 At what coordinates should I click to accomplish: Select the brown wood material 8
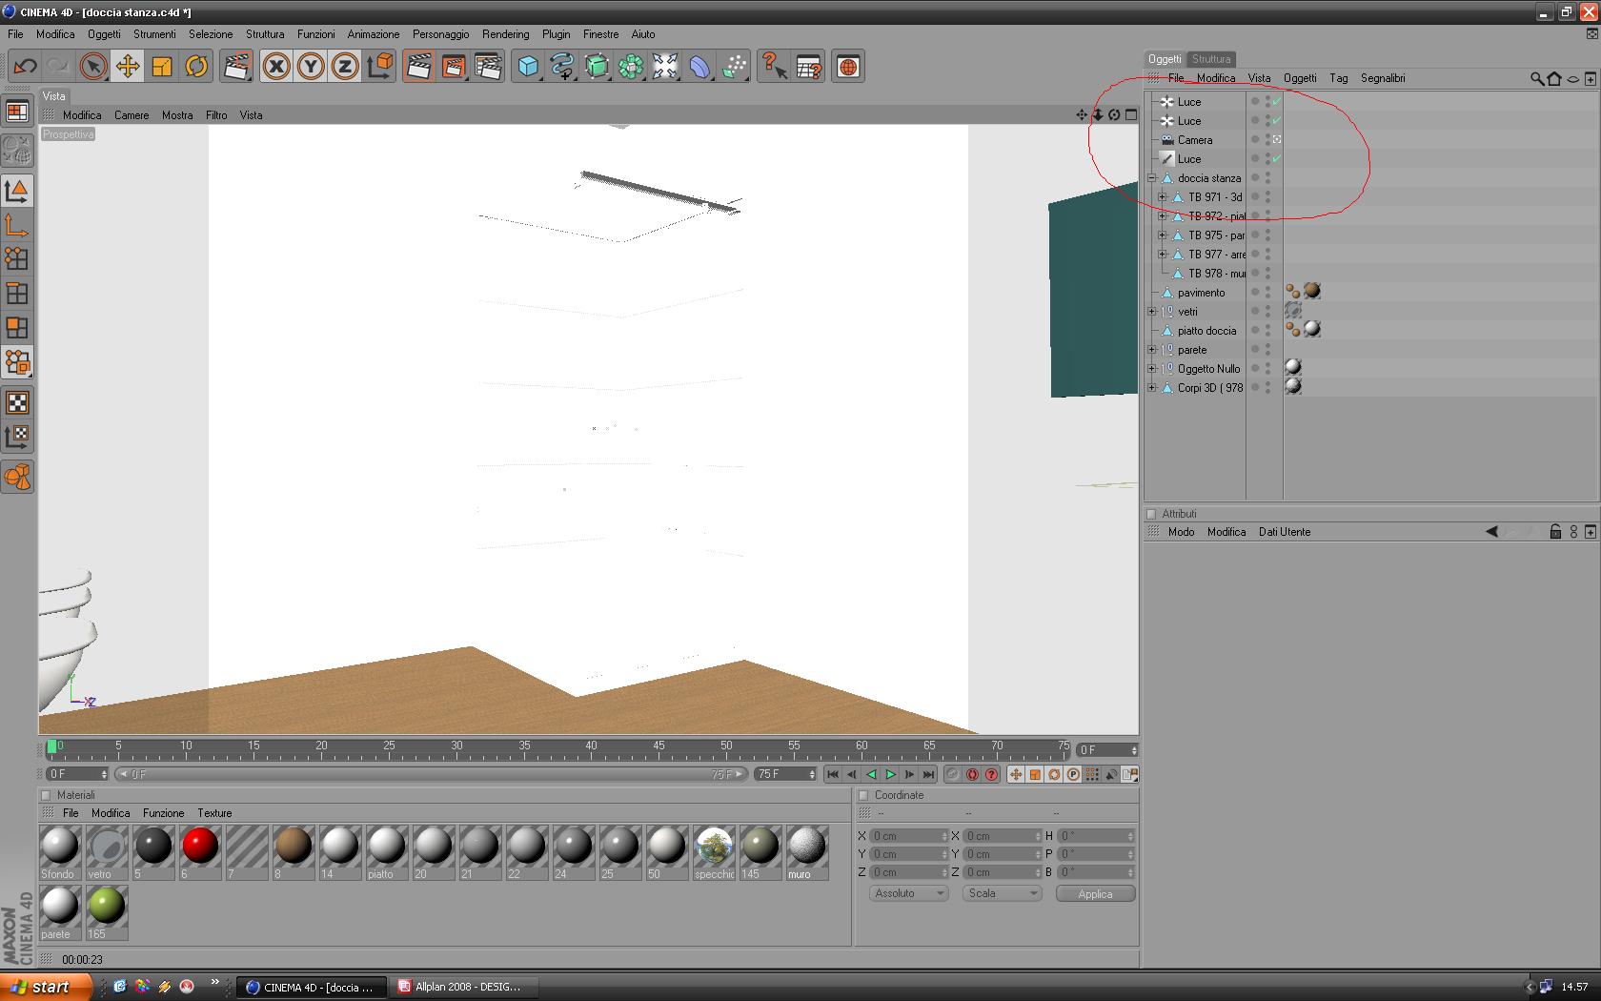coord(294,852)
